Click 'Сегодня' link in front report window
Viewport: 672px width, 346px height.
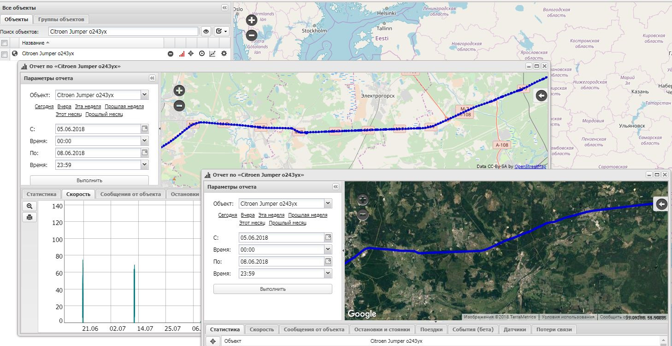click(x=228, y=215)
